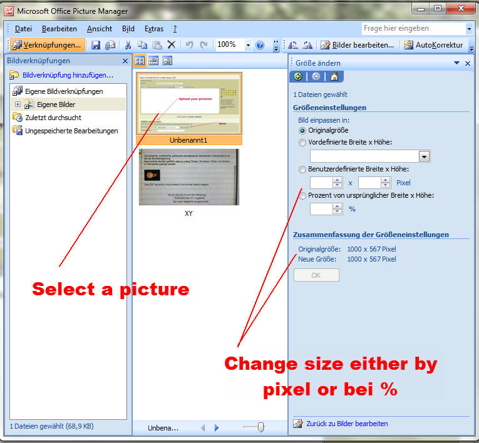This screenshot has width=479, height=443.
Task: Click the Home icon in task pane
Action: click(x=334, y=76)
